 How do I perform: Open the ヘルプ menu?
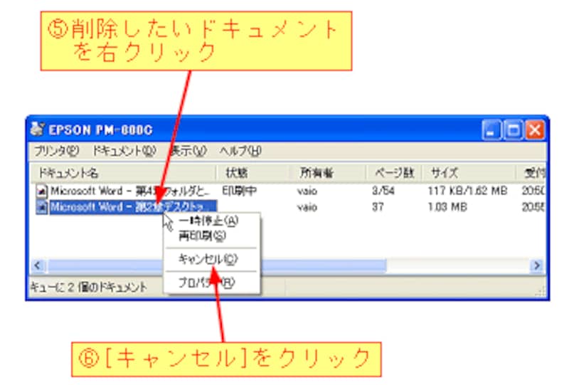click(x=240, y=150)
